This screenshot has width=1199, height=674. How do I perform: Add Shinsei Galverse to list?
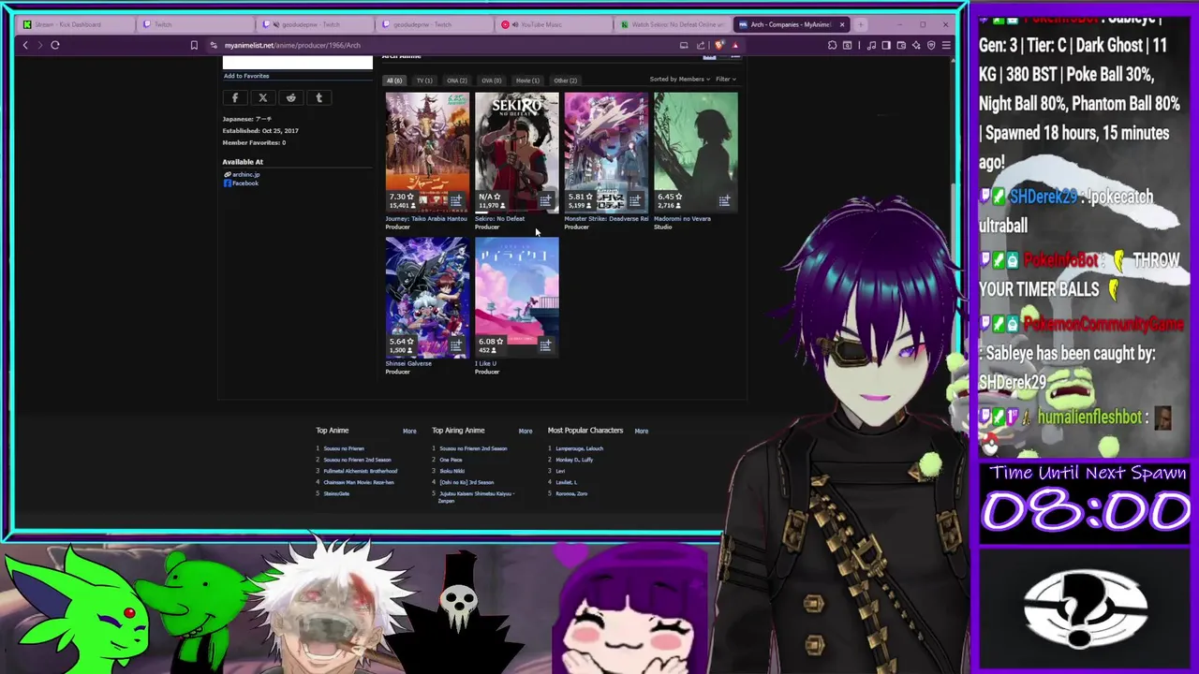[456, 344]
